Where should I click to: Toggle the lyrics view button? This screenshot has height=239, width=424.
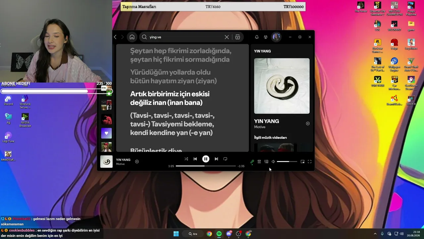(252, 162)
